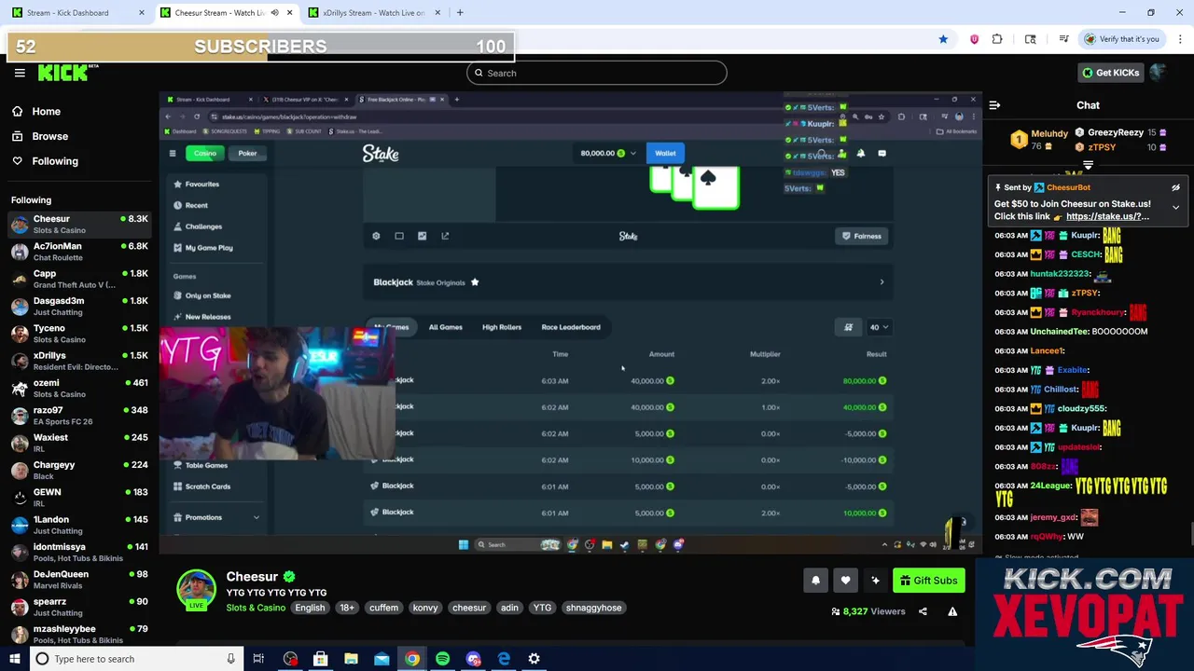Click the Fairness button
This screenshot has height=671, width=1194.
point(862,236)
